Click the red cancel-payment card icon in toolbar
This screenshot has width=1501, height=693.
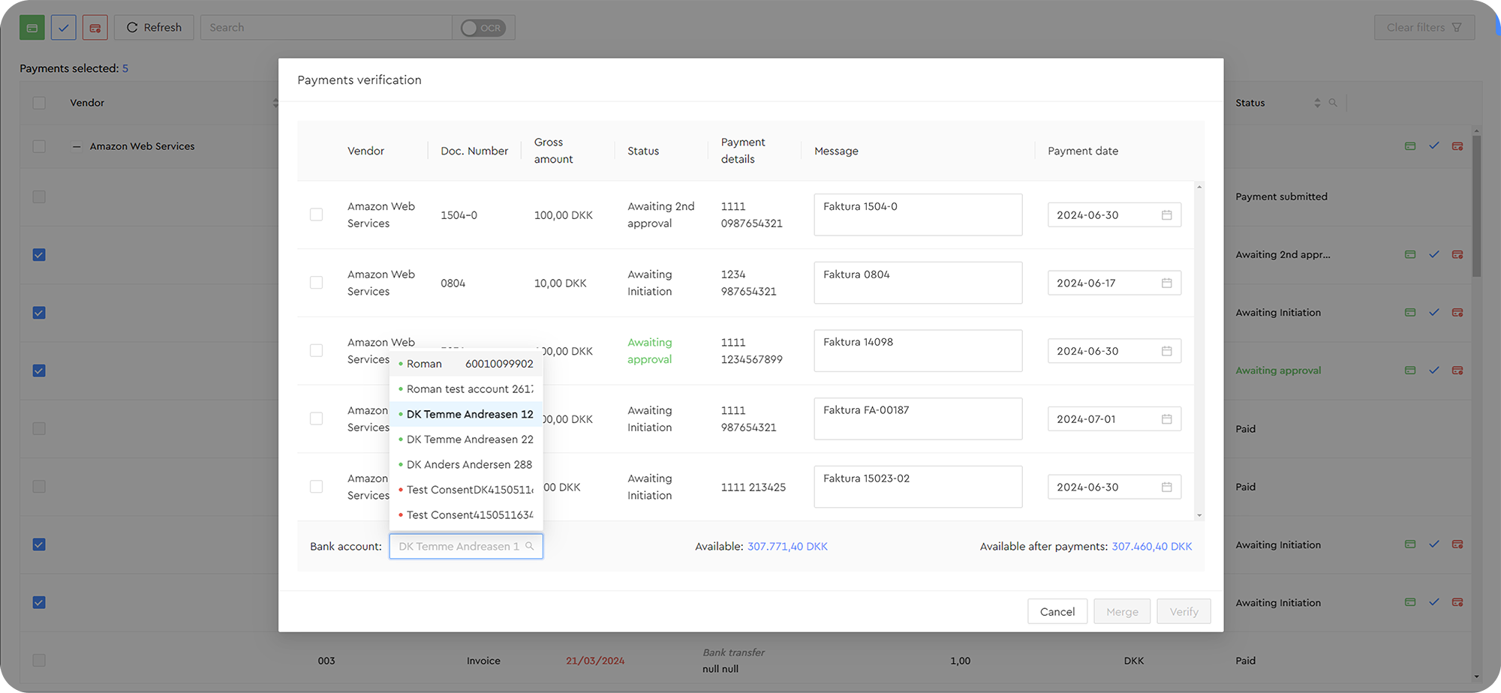[x=95, y=27]
